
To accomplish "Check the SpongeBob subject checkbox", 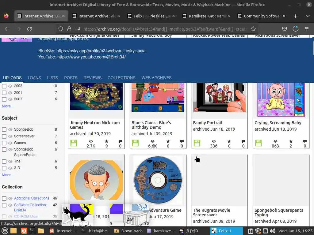I will (4, 129).
